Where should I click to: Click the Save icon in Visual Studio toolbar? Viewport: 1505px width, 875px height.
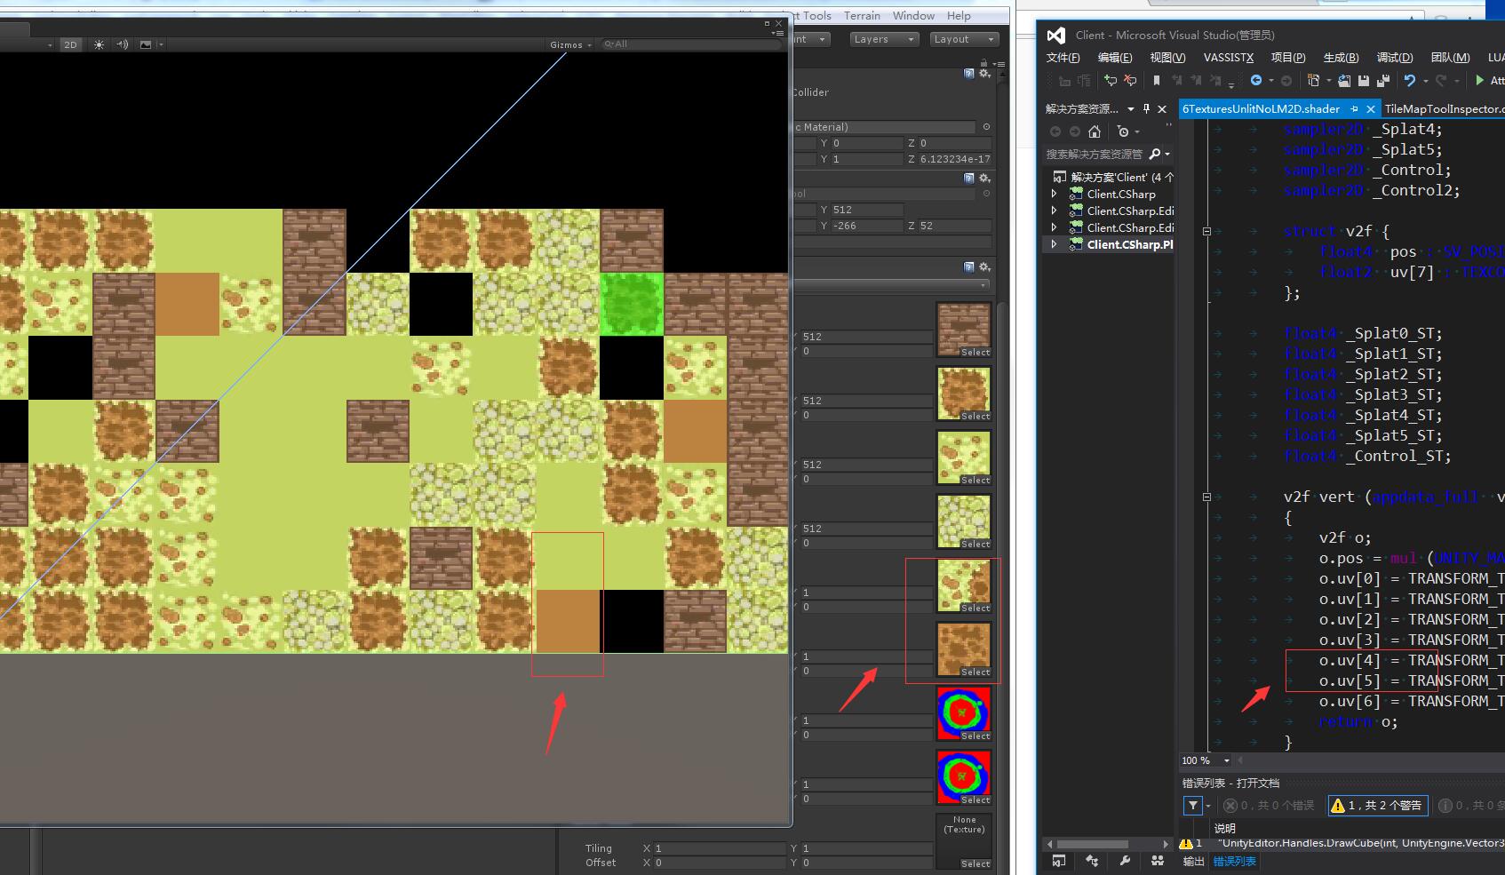(1364, 81)
